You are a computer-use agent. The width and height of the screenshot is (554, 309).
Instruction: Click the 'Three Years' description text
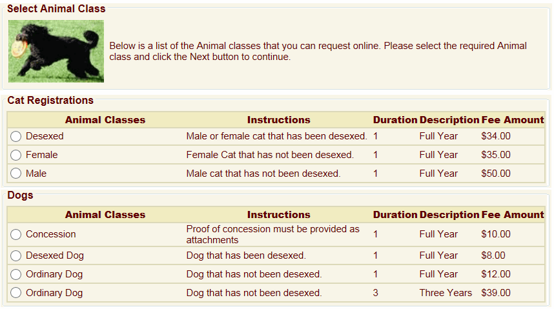click(x=446, y=293)
